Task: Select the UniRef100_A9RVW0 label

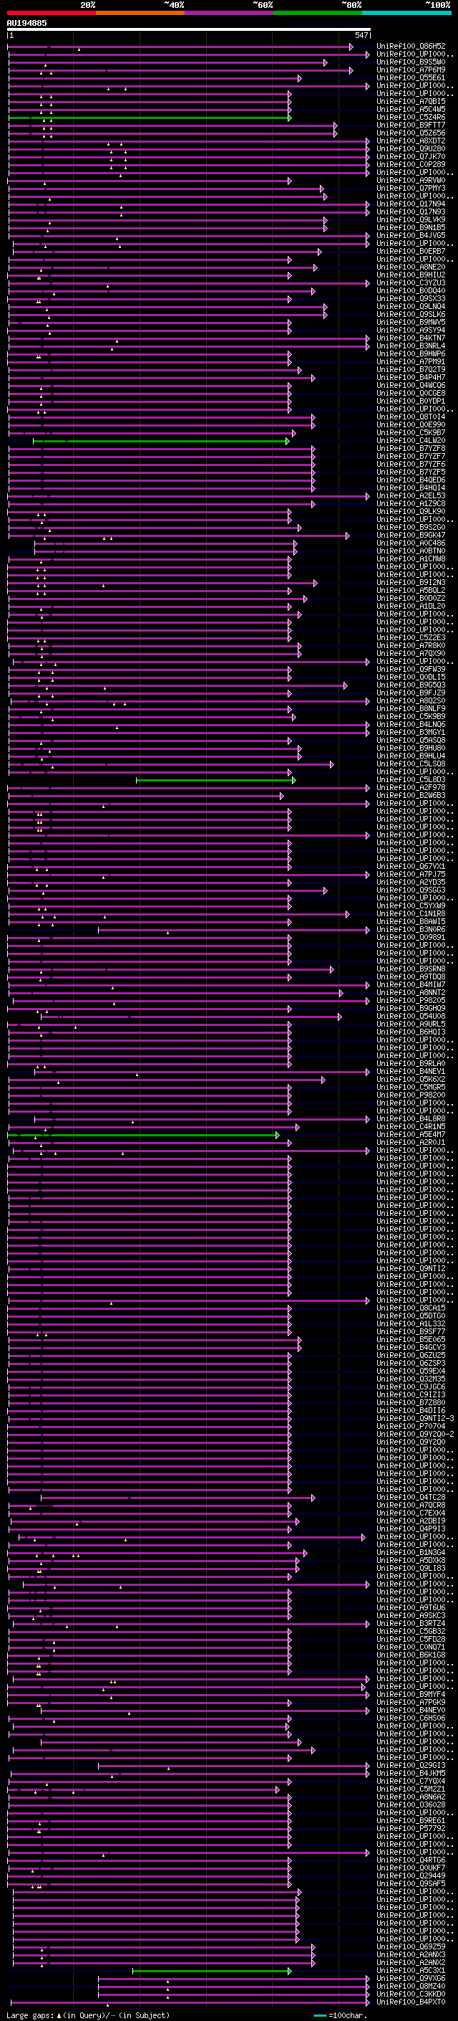Action: tap(411, 181)
